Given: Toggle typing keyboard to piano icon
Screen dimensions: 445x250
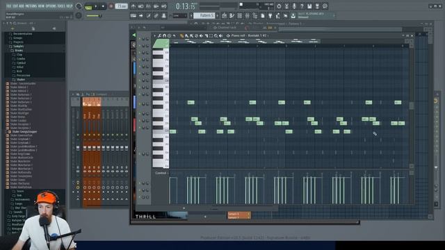Looking at the screenshot, I should 133,16.
